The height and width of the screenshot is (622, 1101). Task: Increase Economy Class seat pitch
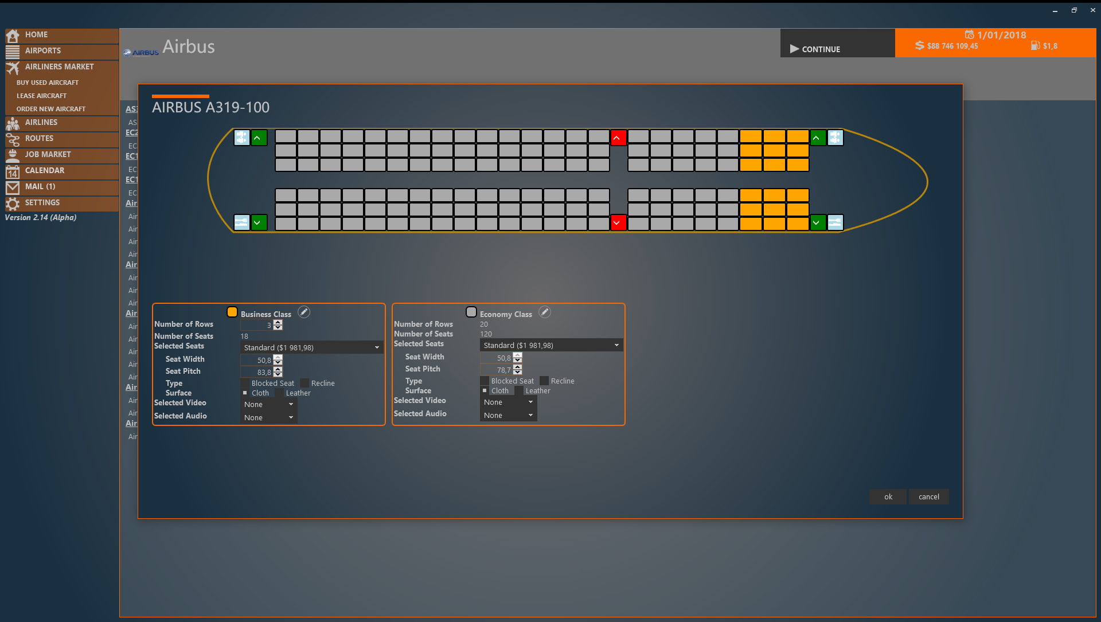[518, 367]
